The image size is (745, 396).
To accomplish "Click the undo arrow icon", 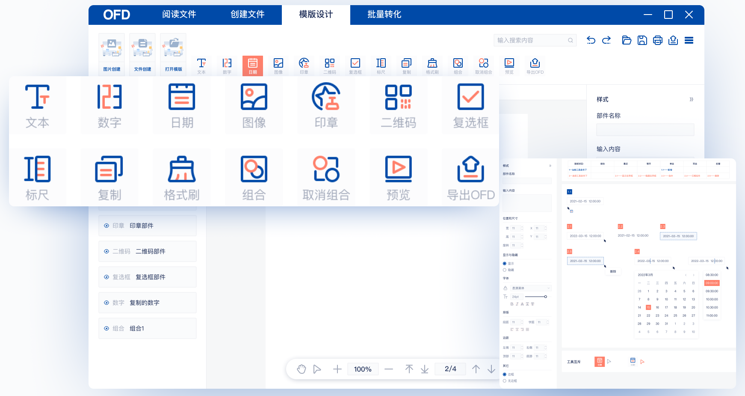I will [591, 40].
